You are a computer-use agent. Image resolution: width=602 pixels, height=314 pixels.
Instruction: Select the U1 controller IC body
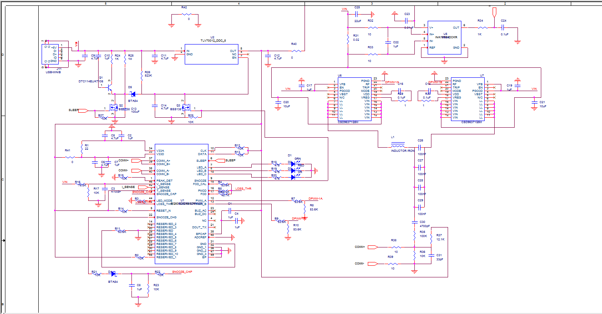point(181,204)
